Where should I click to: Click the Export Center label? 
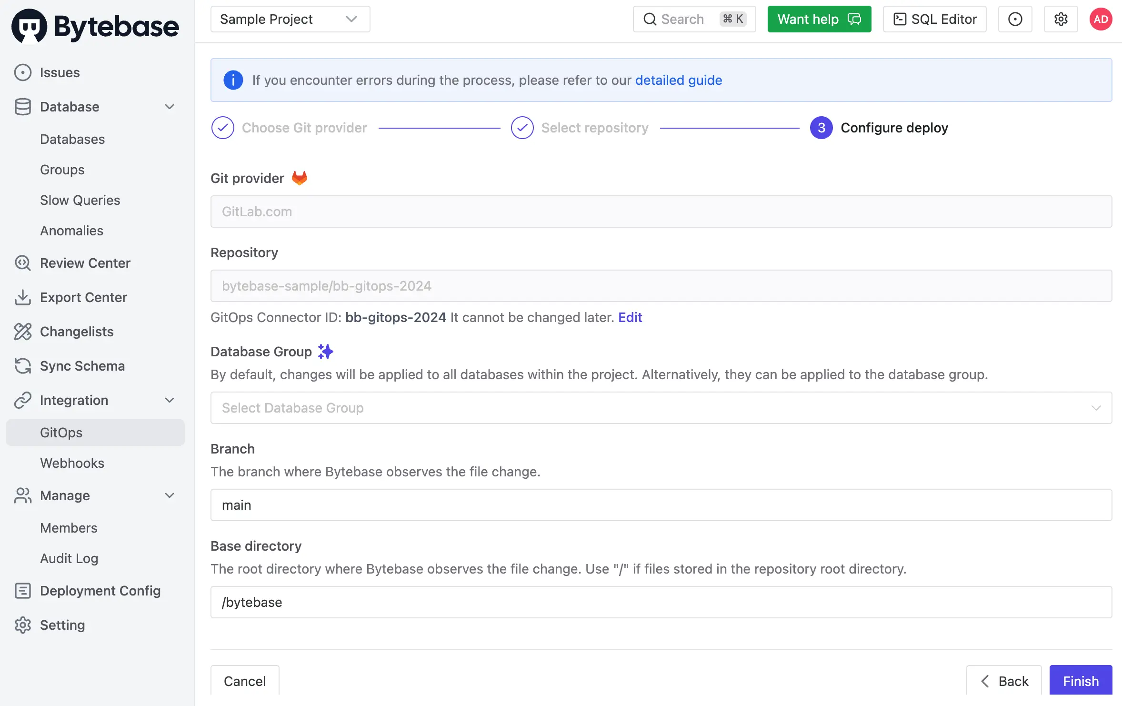(83, 297)
